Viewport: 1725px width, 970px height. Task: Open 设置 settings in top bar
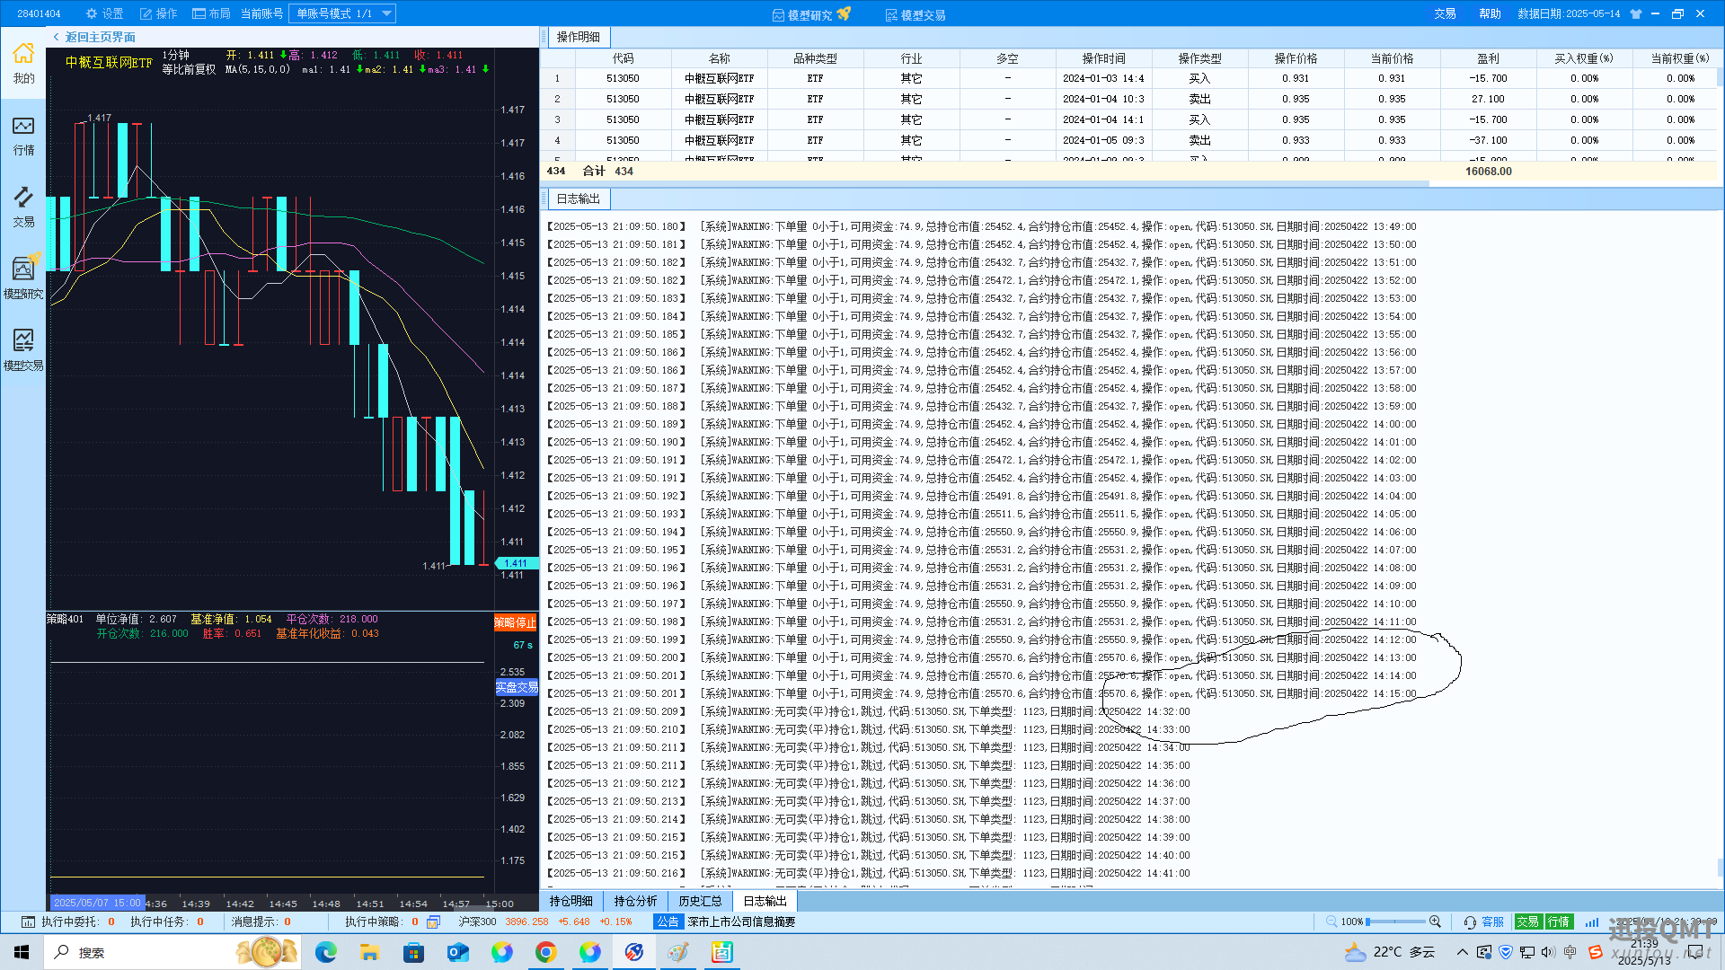tap(105, 13)
